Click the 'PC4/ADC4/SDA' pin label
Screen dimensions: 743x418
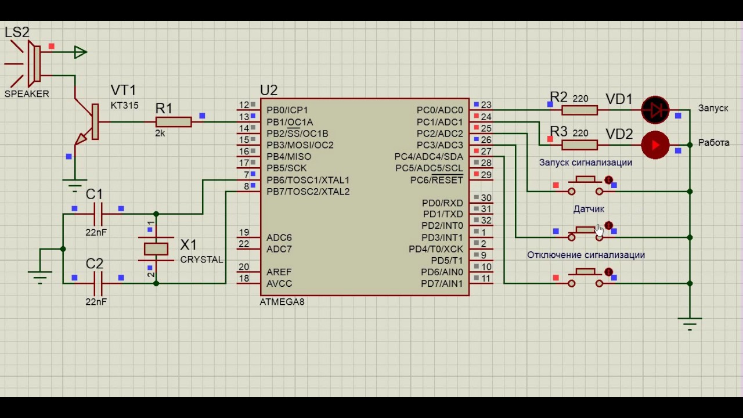pos(429,157)
